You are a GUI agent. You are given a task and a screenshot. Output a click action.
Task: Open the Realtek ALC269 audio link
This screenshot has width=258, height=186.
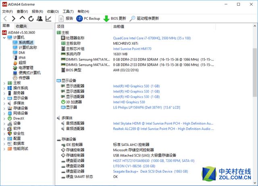(163, 129)
